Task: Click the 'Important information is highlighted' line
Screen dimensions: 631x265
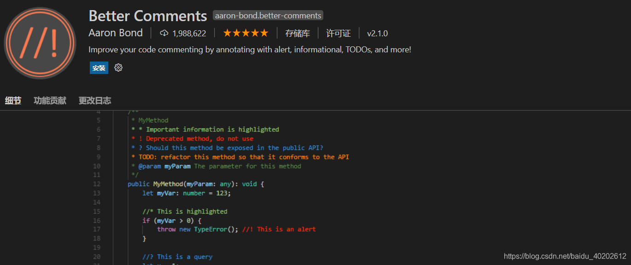Action: tap(205, 130)
